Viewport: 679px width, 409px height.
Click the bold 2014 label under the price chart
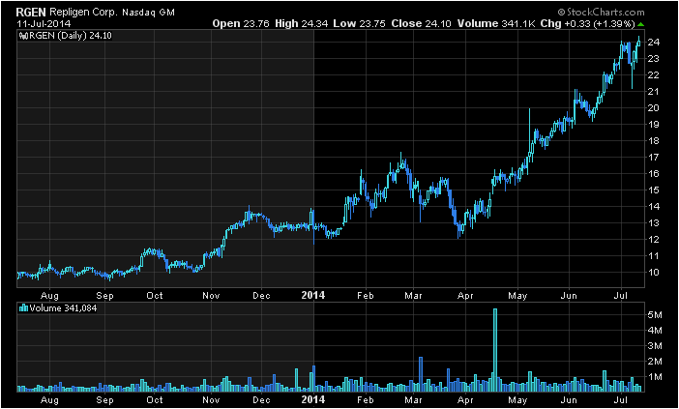pyautogui.click(x=313, y=296)
